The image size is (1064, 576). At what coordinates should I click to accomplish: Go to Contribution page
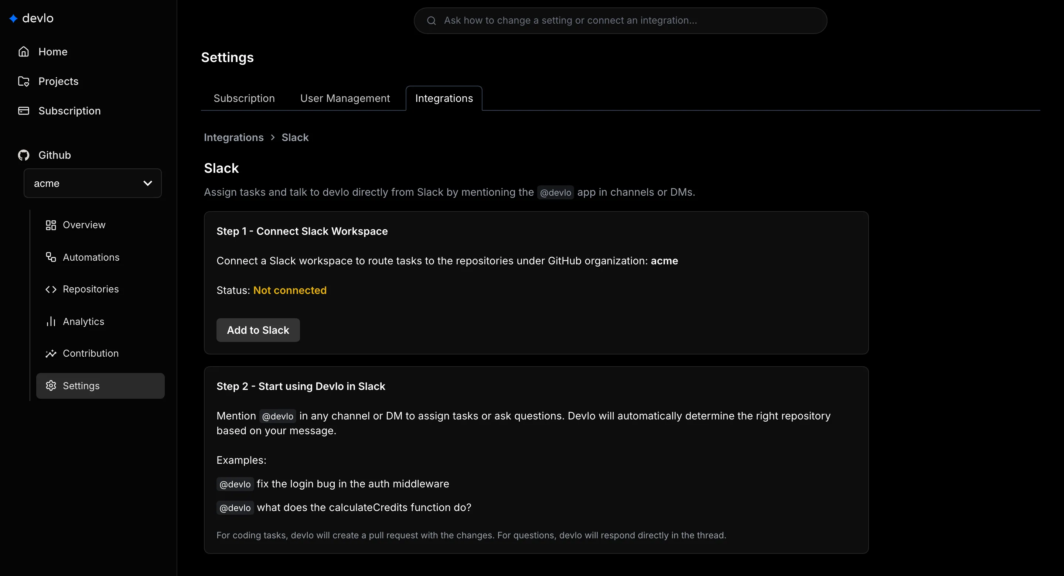pos(100,354)
